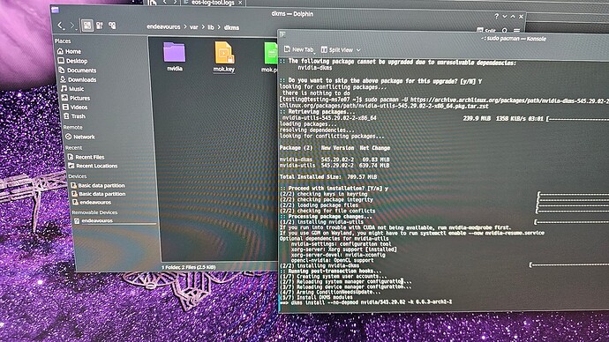Click 'endeavouros' breadcrumb segment
This screenshot has height=342, width=609.
point(163,26)
